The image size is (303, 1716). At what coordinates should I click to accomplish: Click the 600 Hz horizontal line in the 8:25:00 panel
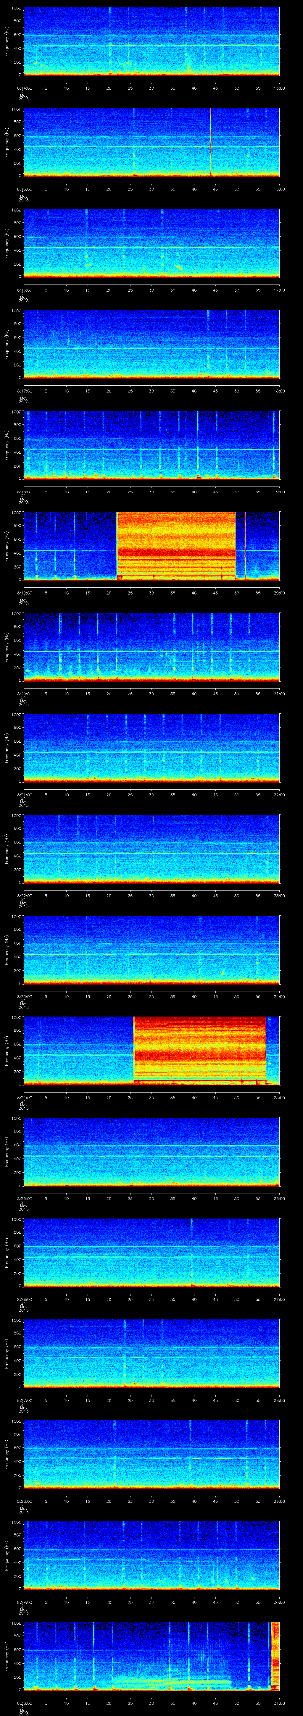click(x=152, y=1146)
